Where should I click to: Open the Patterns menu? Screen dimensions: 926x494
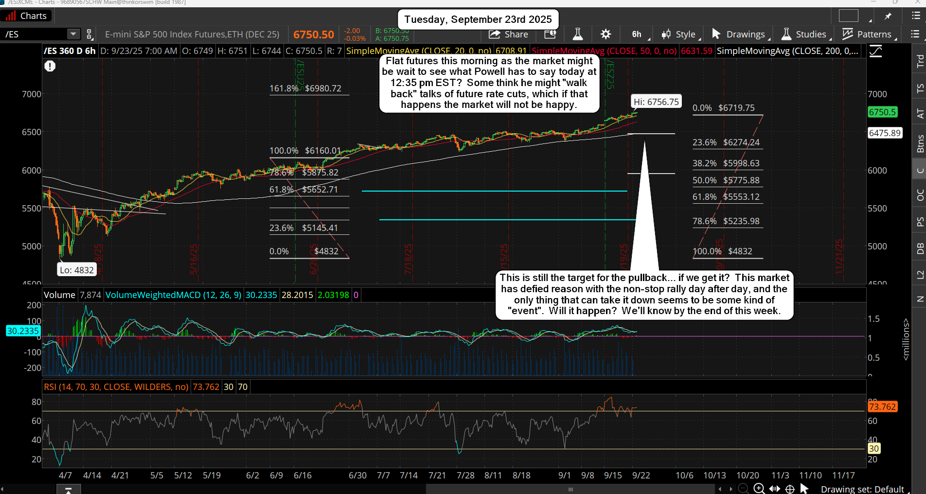pos(868,34)
